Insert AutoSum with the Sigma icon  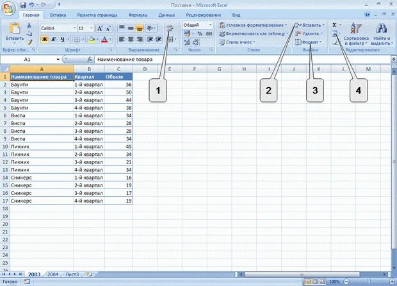coord(334,25)
